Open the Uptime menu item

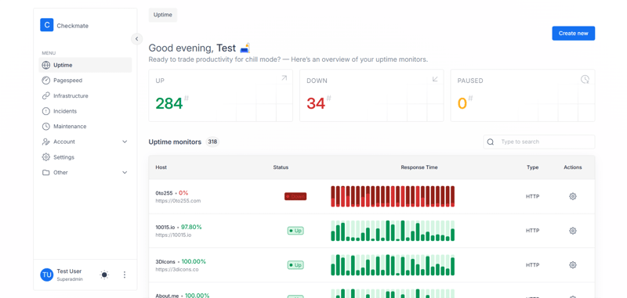click(x=85, y=65)
